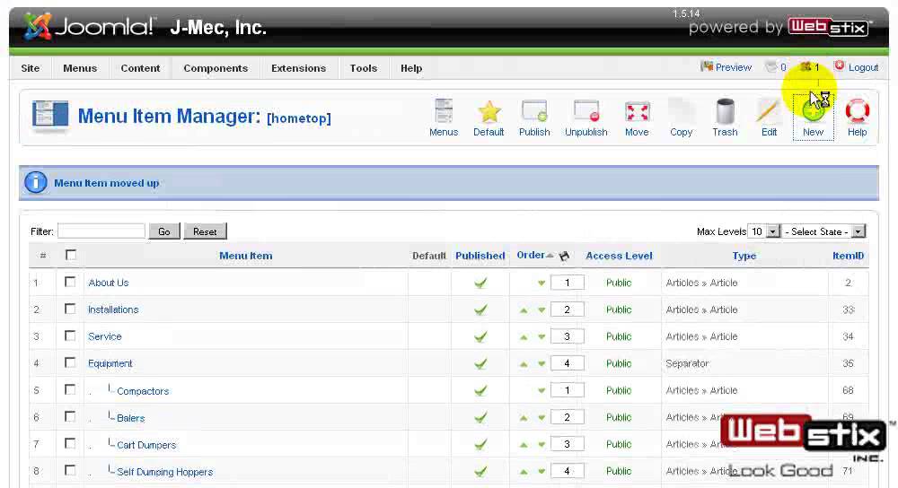Move Balers up with green arrow
This screenshot has height=488, width=898.
(x=524, y=418)
